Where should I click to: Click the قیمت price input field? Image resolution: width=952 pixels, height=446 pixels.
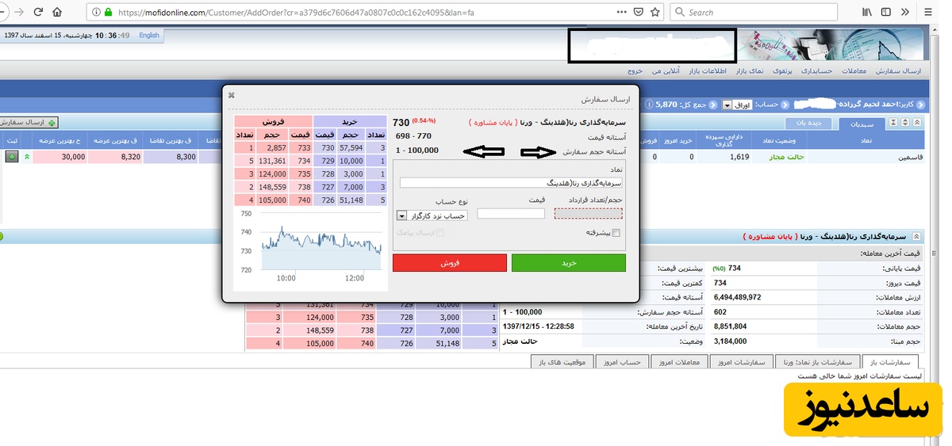point(511,214)
